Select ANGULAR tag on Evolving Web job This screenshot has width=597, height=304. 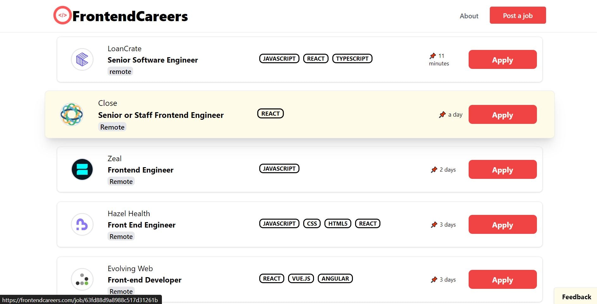click(335, 278)
